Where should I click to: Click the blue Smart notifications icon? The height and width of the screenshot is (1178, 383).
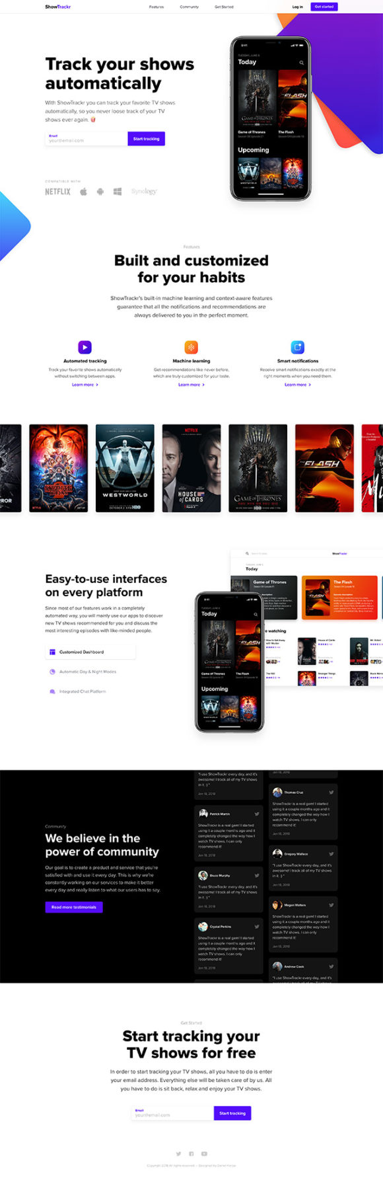click(x=298, y=347)
